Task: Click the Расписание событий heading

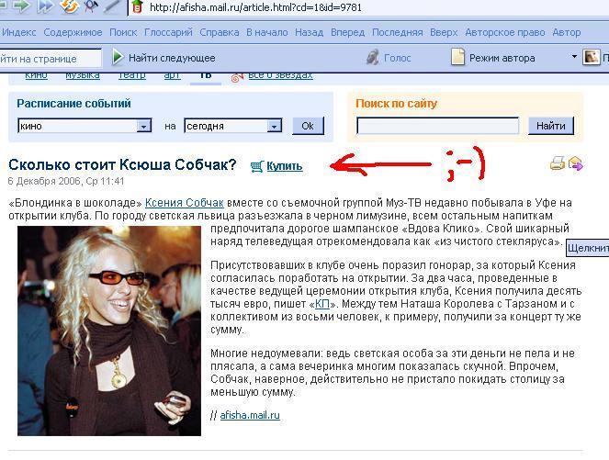Action: 73,104
